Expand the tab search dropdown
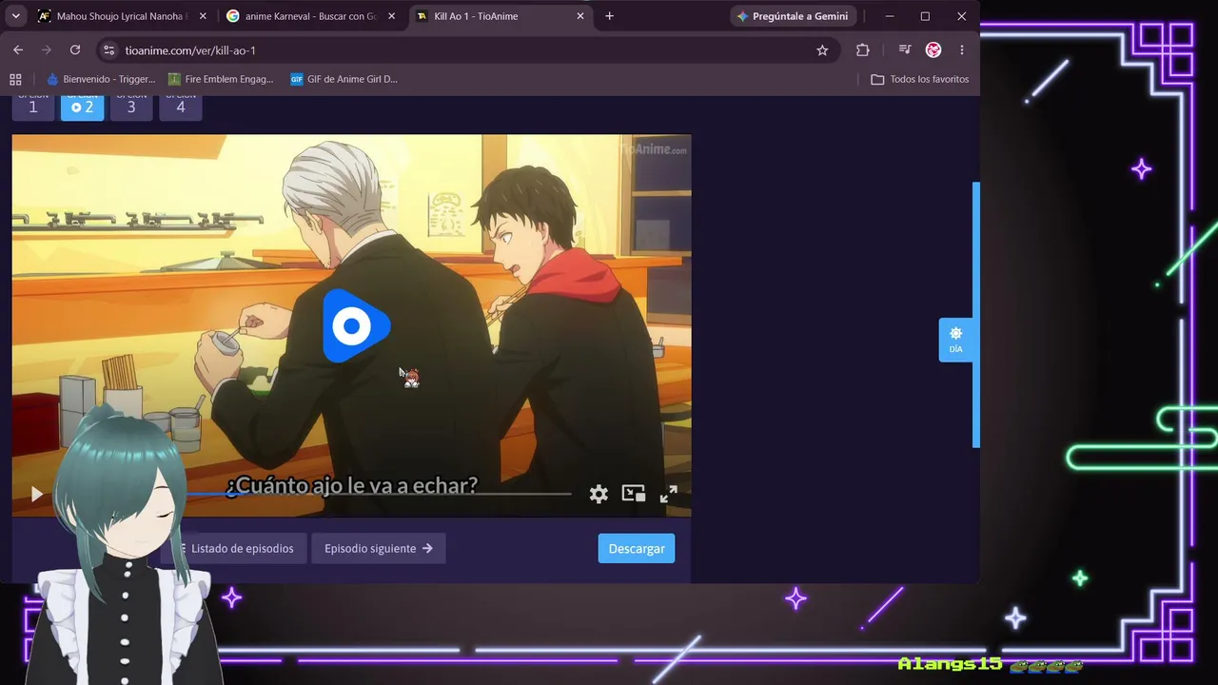This screenshot has height=685, width=1218. click(16, 16)
